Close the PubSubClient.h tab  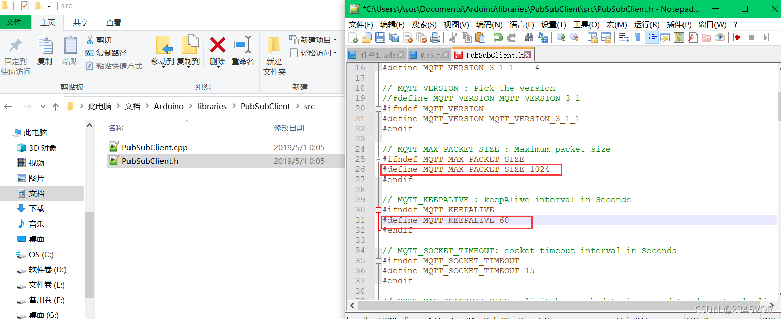527,55
